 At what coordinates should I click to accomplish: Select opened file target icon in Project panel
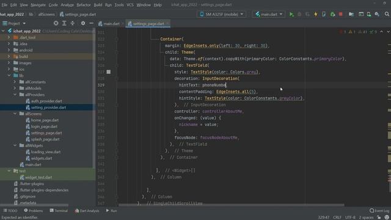click(56, 23)
